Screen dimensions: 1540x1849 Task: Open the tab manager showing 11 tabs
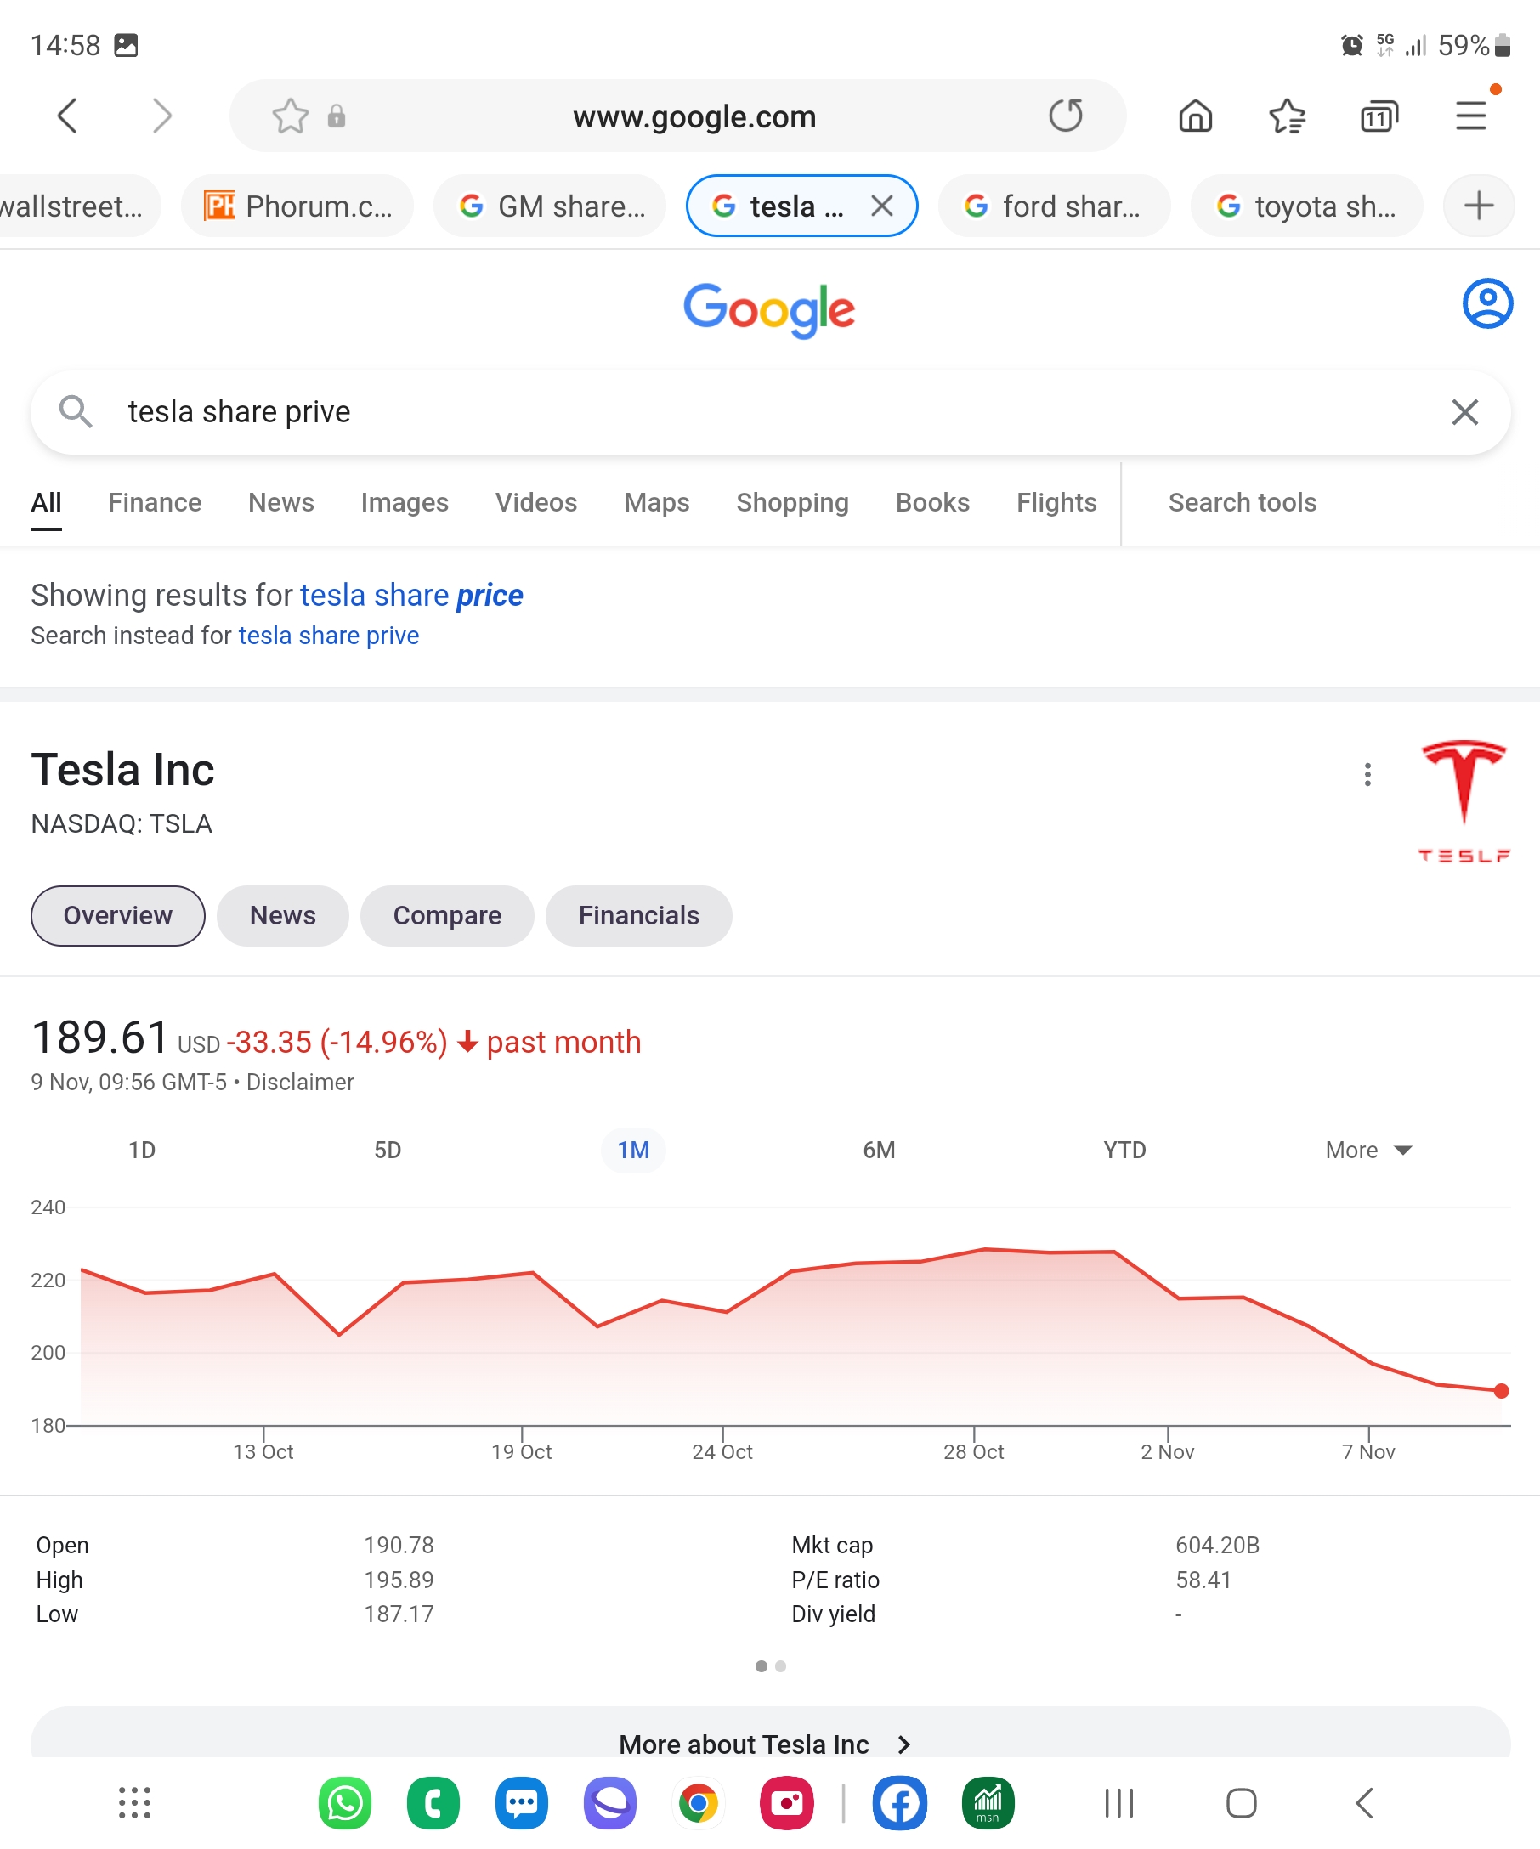pos(1378,116)
